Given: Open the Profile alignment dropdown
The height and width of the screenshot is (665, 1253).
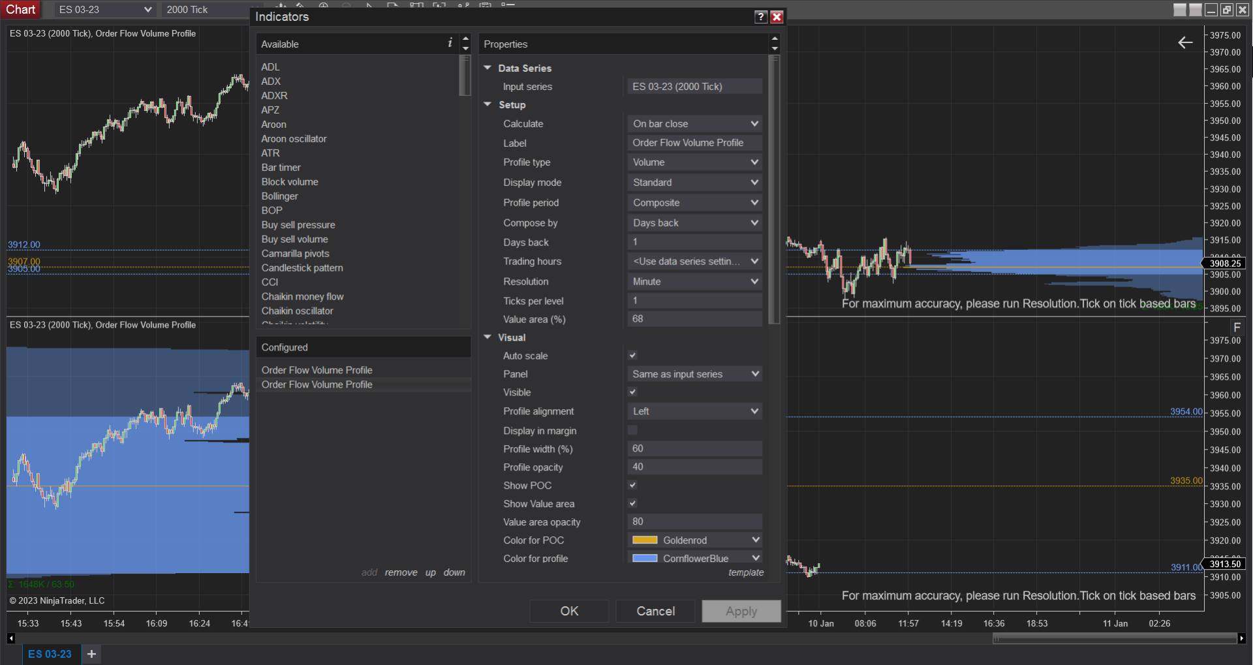Looking at the screenshot, I should click(694, 411).
